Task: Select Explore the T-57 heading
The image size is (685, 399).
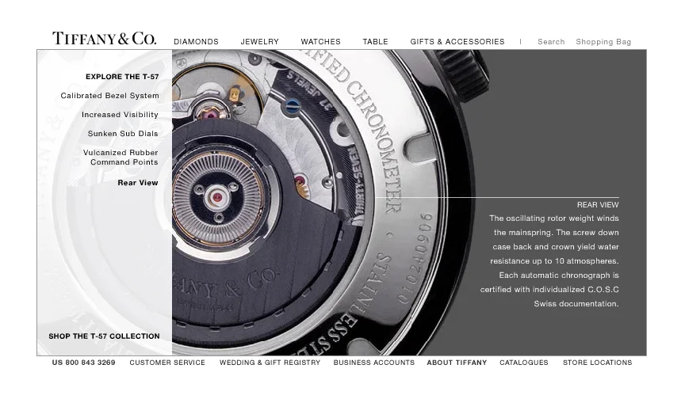Action: pyautogui.click(x=122, y=77)
